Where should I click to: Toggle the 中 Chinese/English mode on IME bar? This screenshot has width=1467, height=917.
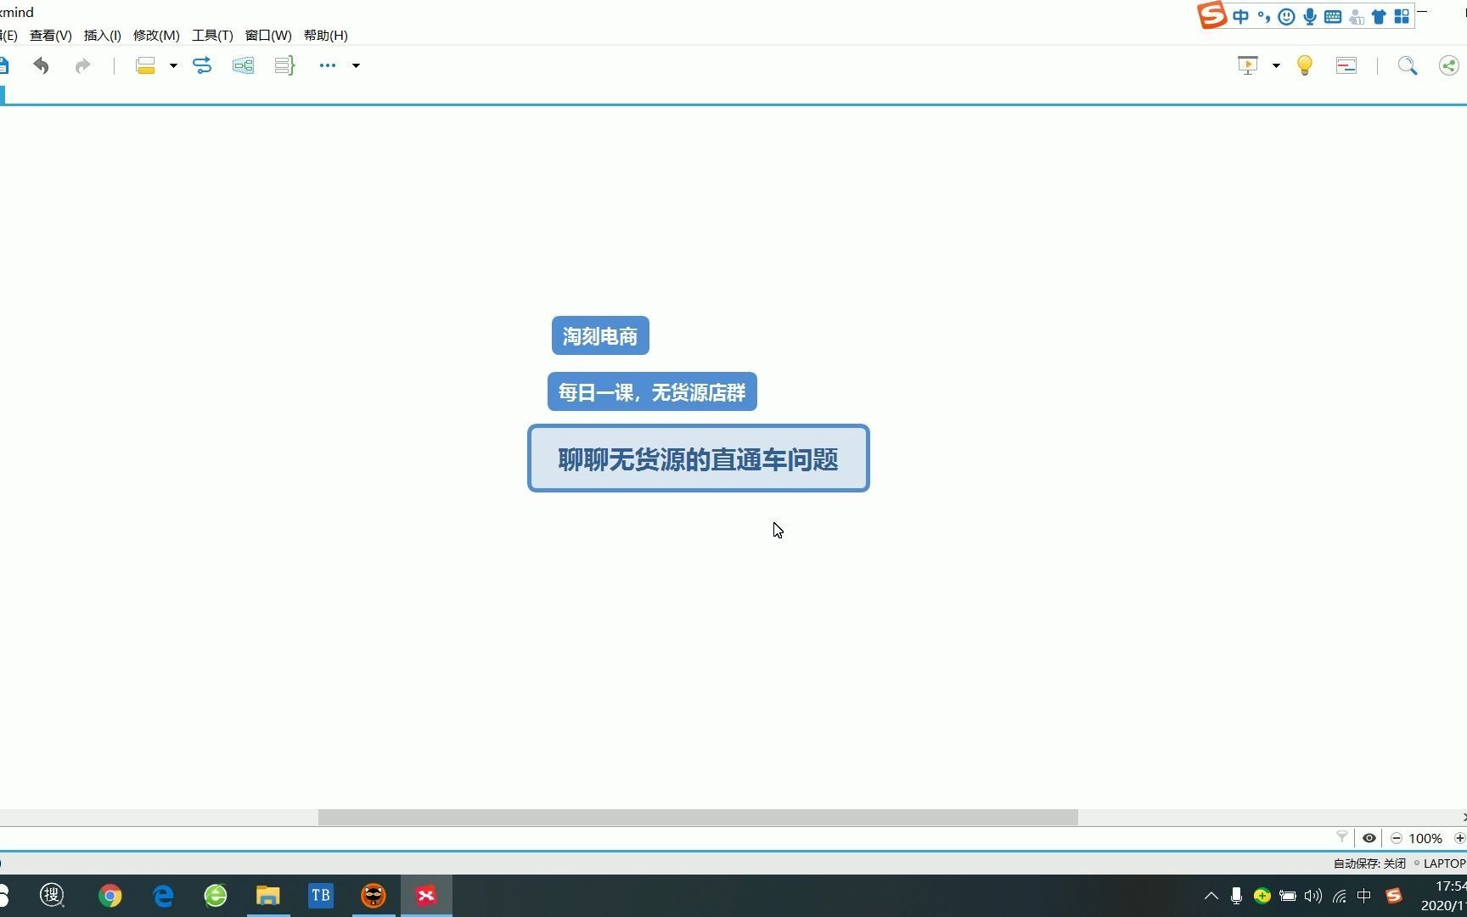point(1241,16)
